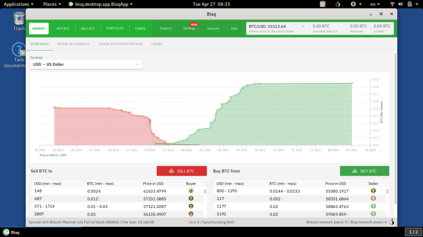
Task: Click the volume speaker icon
Action: 401,4
